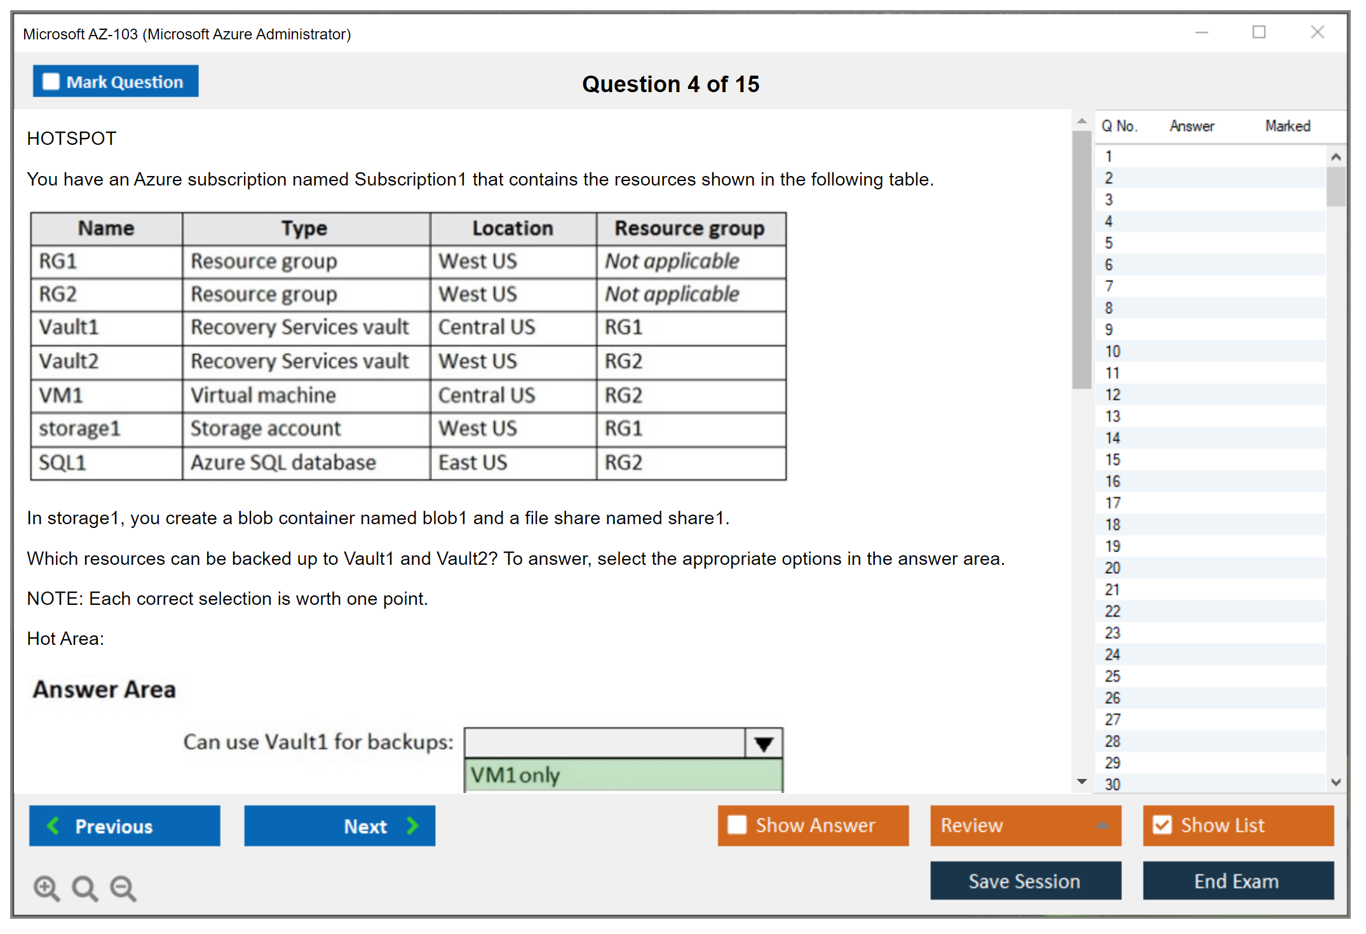Click the Save Session button
The height and width of the screenshot is (934, 1366).
tap(1025, 881)
